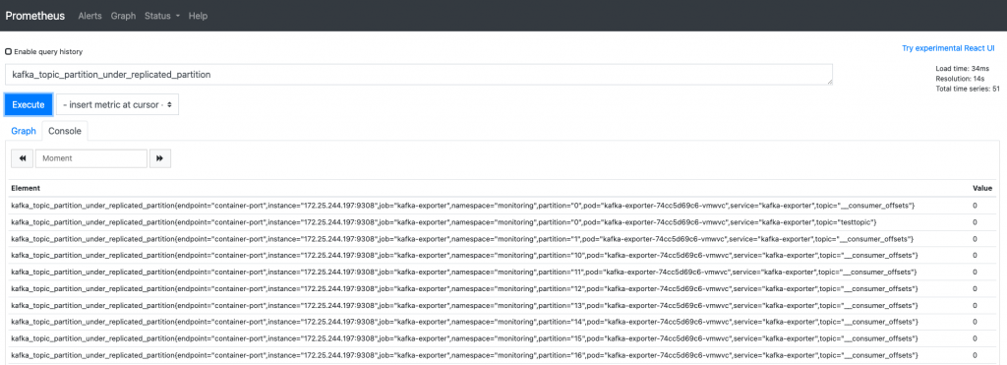Click the Moment time input field
Screen dimensions: 1007x365
click(91, 158)
